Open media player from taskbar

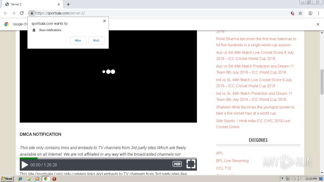[37, 179]
